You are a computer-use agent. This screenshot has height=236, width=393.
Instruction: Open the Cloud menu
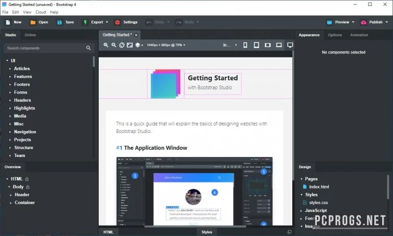[x=41, y=12]
